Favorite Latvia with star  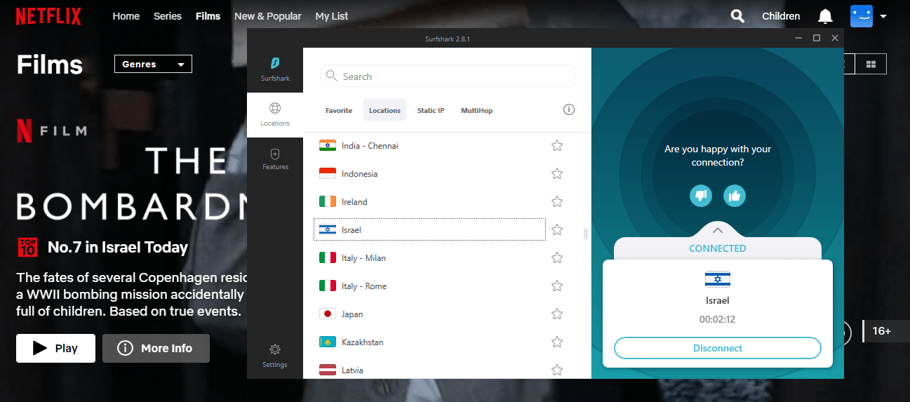coord(557,370)
